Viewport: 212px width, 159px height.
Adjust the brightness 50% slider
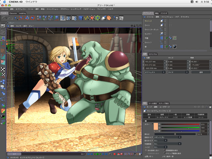(x=175, y=134)
